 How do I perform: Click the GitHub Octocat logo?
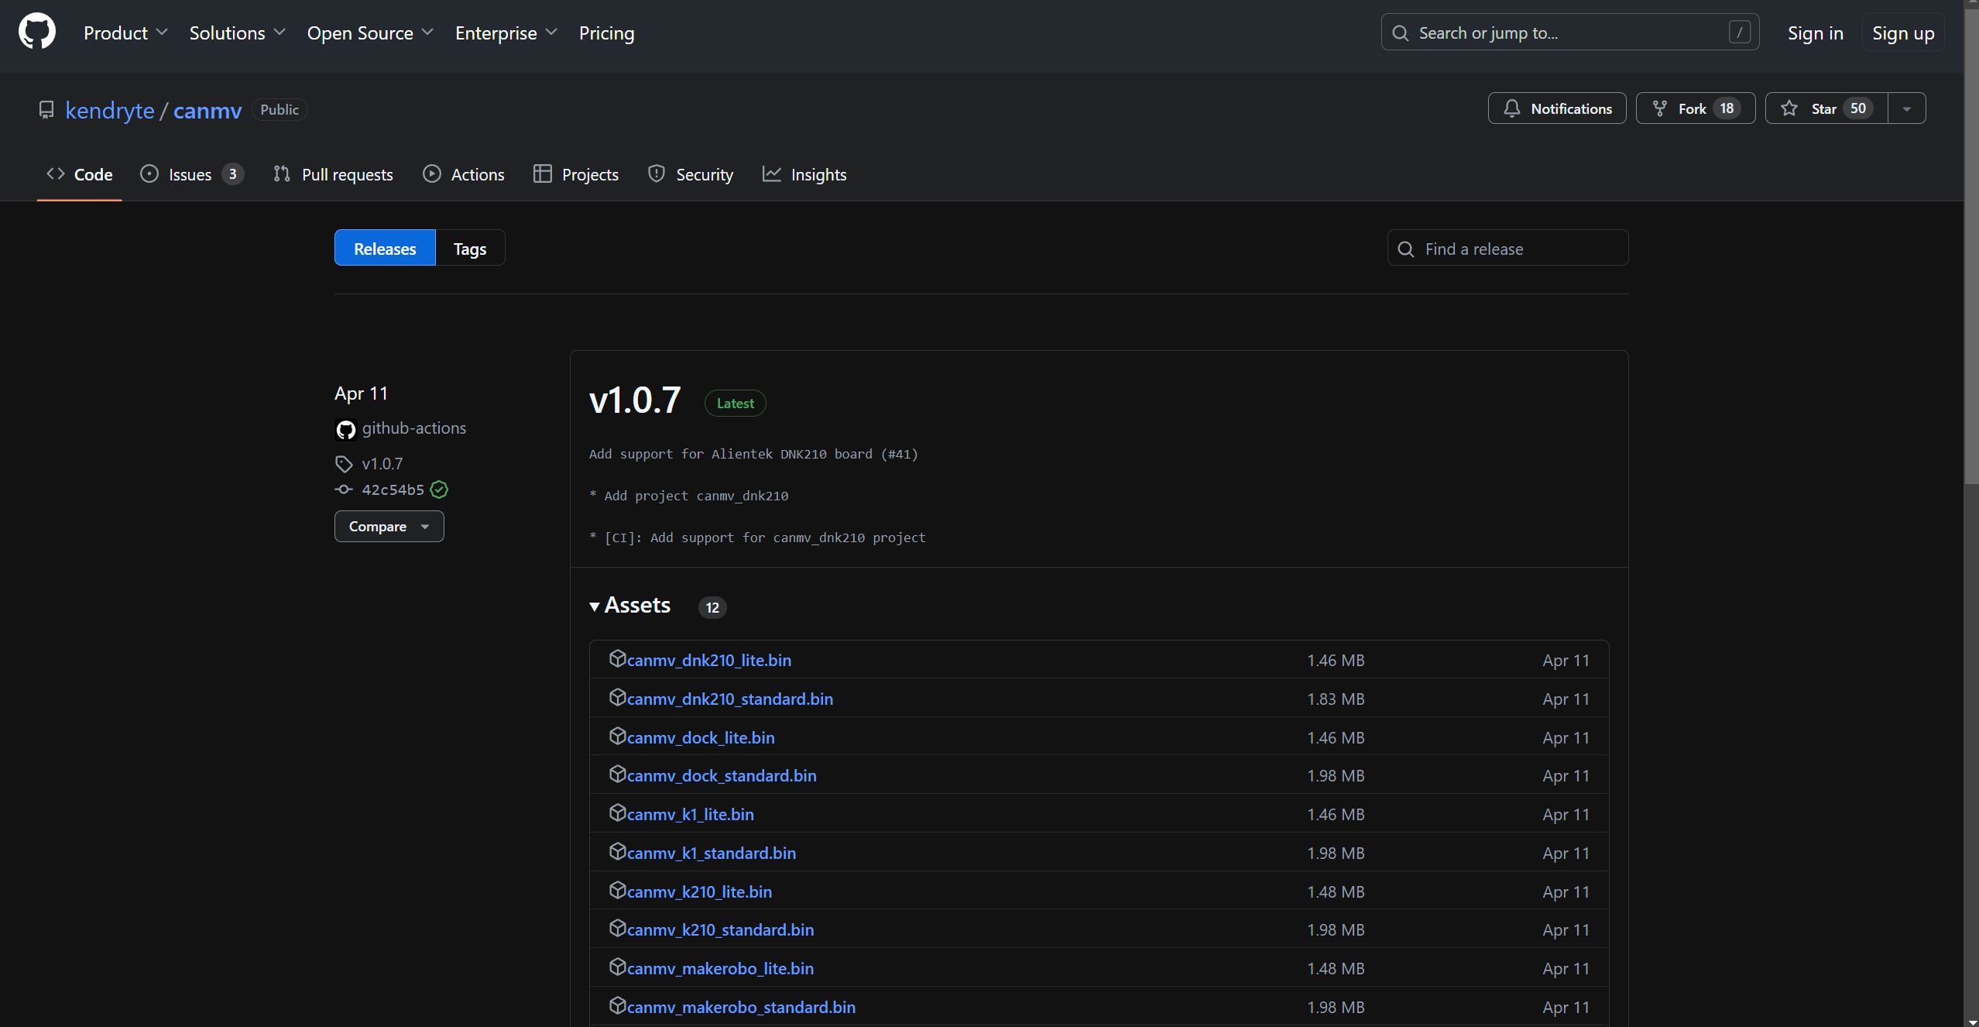point(36,32)
